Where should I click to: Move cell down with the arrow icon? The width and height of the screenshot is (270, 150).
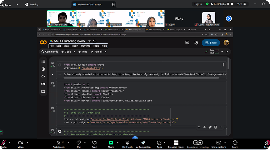[204, 127]
